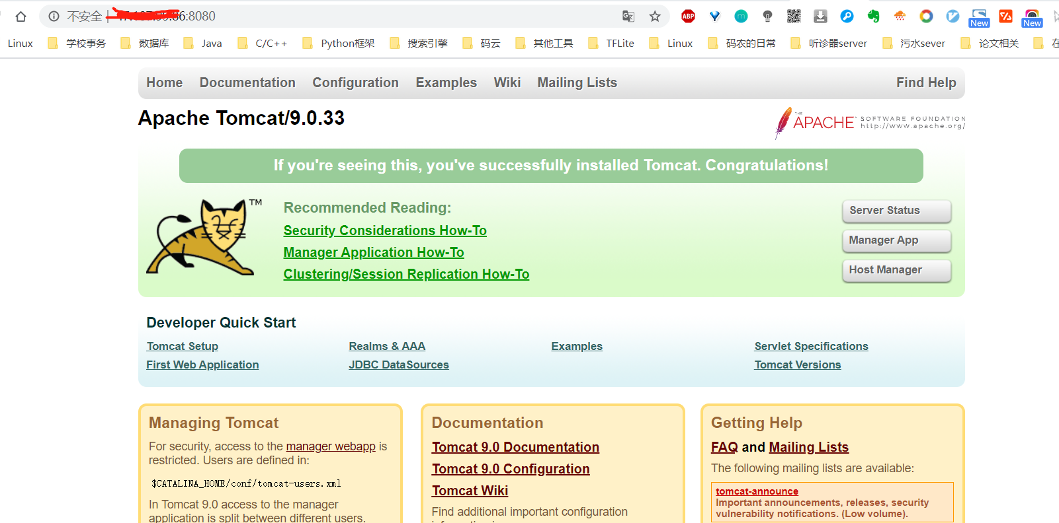Click Find Help in the nav bar
Image resolution: width=1059 pixels, height=523 pixels.
tap(926, 83)
